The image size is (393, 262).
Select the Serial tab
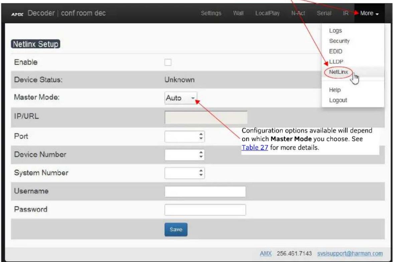tap(324, 13)
